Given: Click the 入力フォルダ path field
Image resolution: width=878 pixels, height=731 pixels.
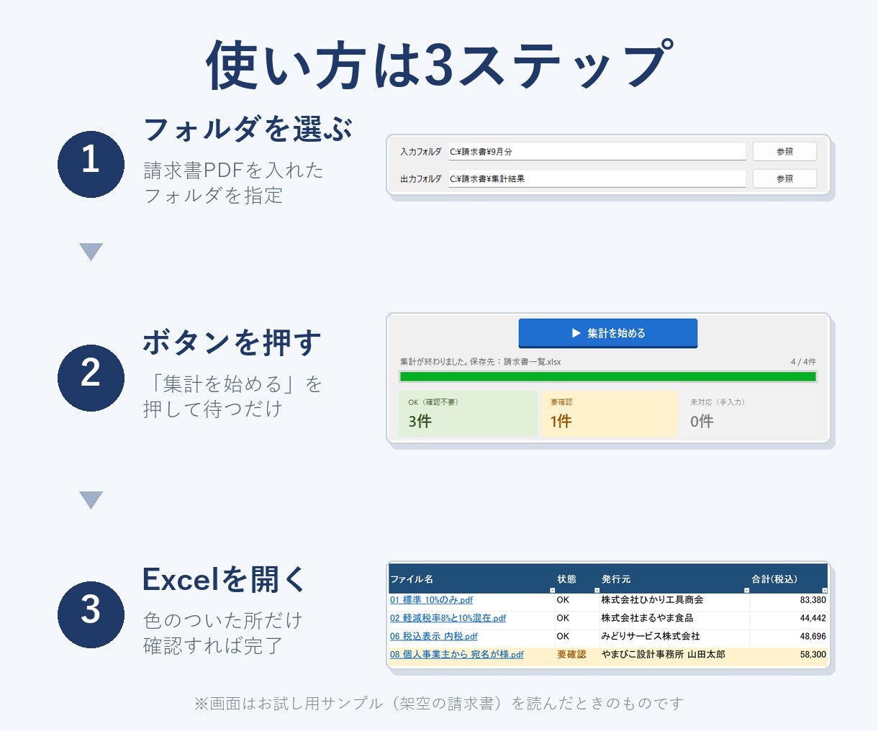Looking at the screenshot, I should 597,152.
